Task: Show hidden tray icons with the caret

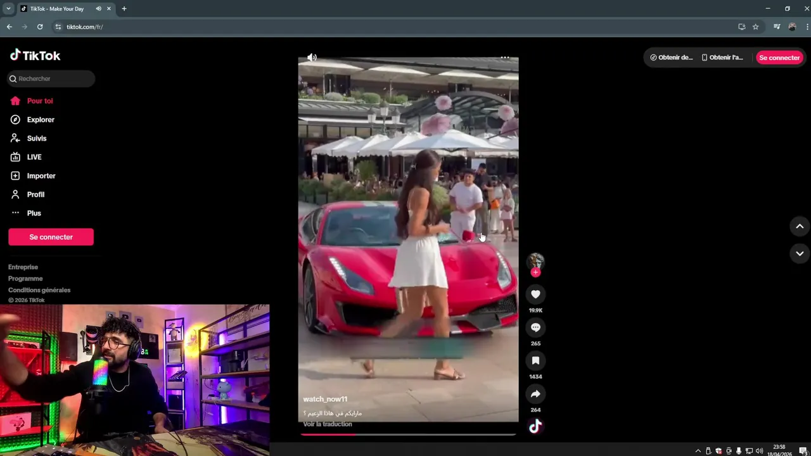Action: pos(698,451)
